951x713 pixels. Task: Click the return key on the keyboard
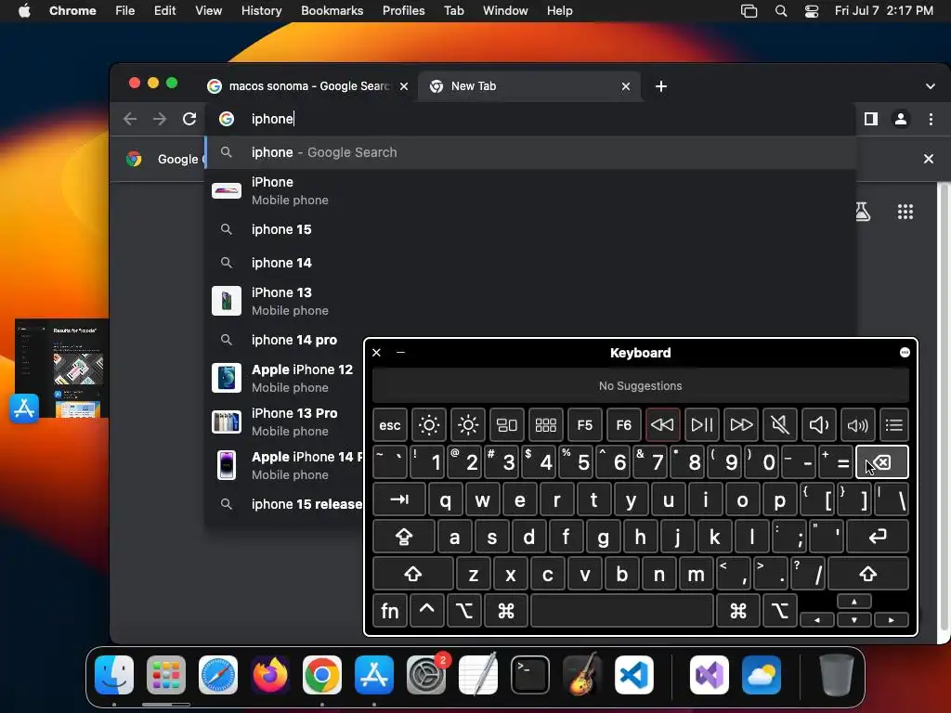pos(878,537)
